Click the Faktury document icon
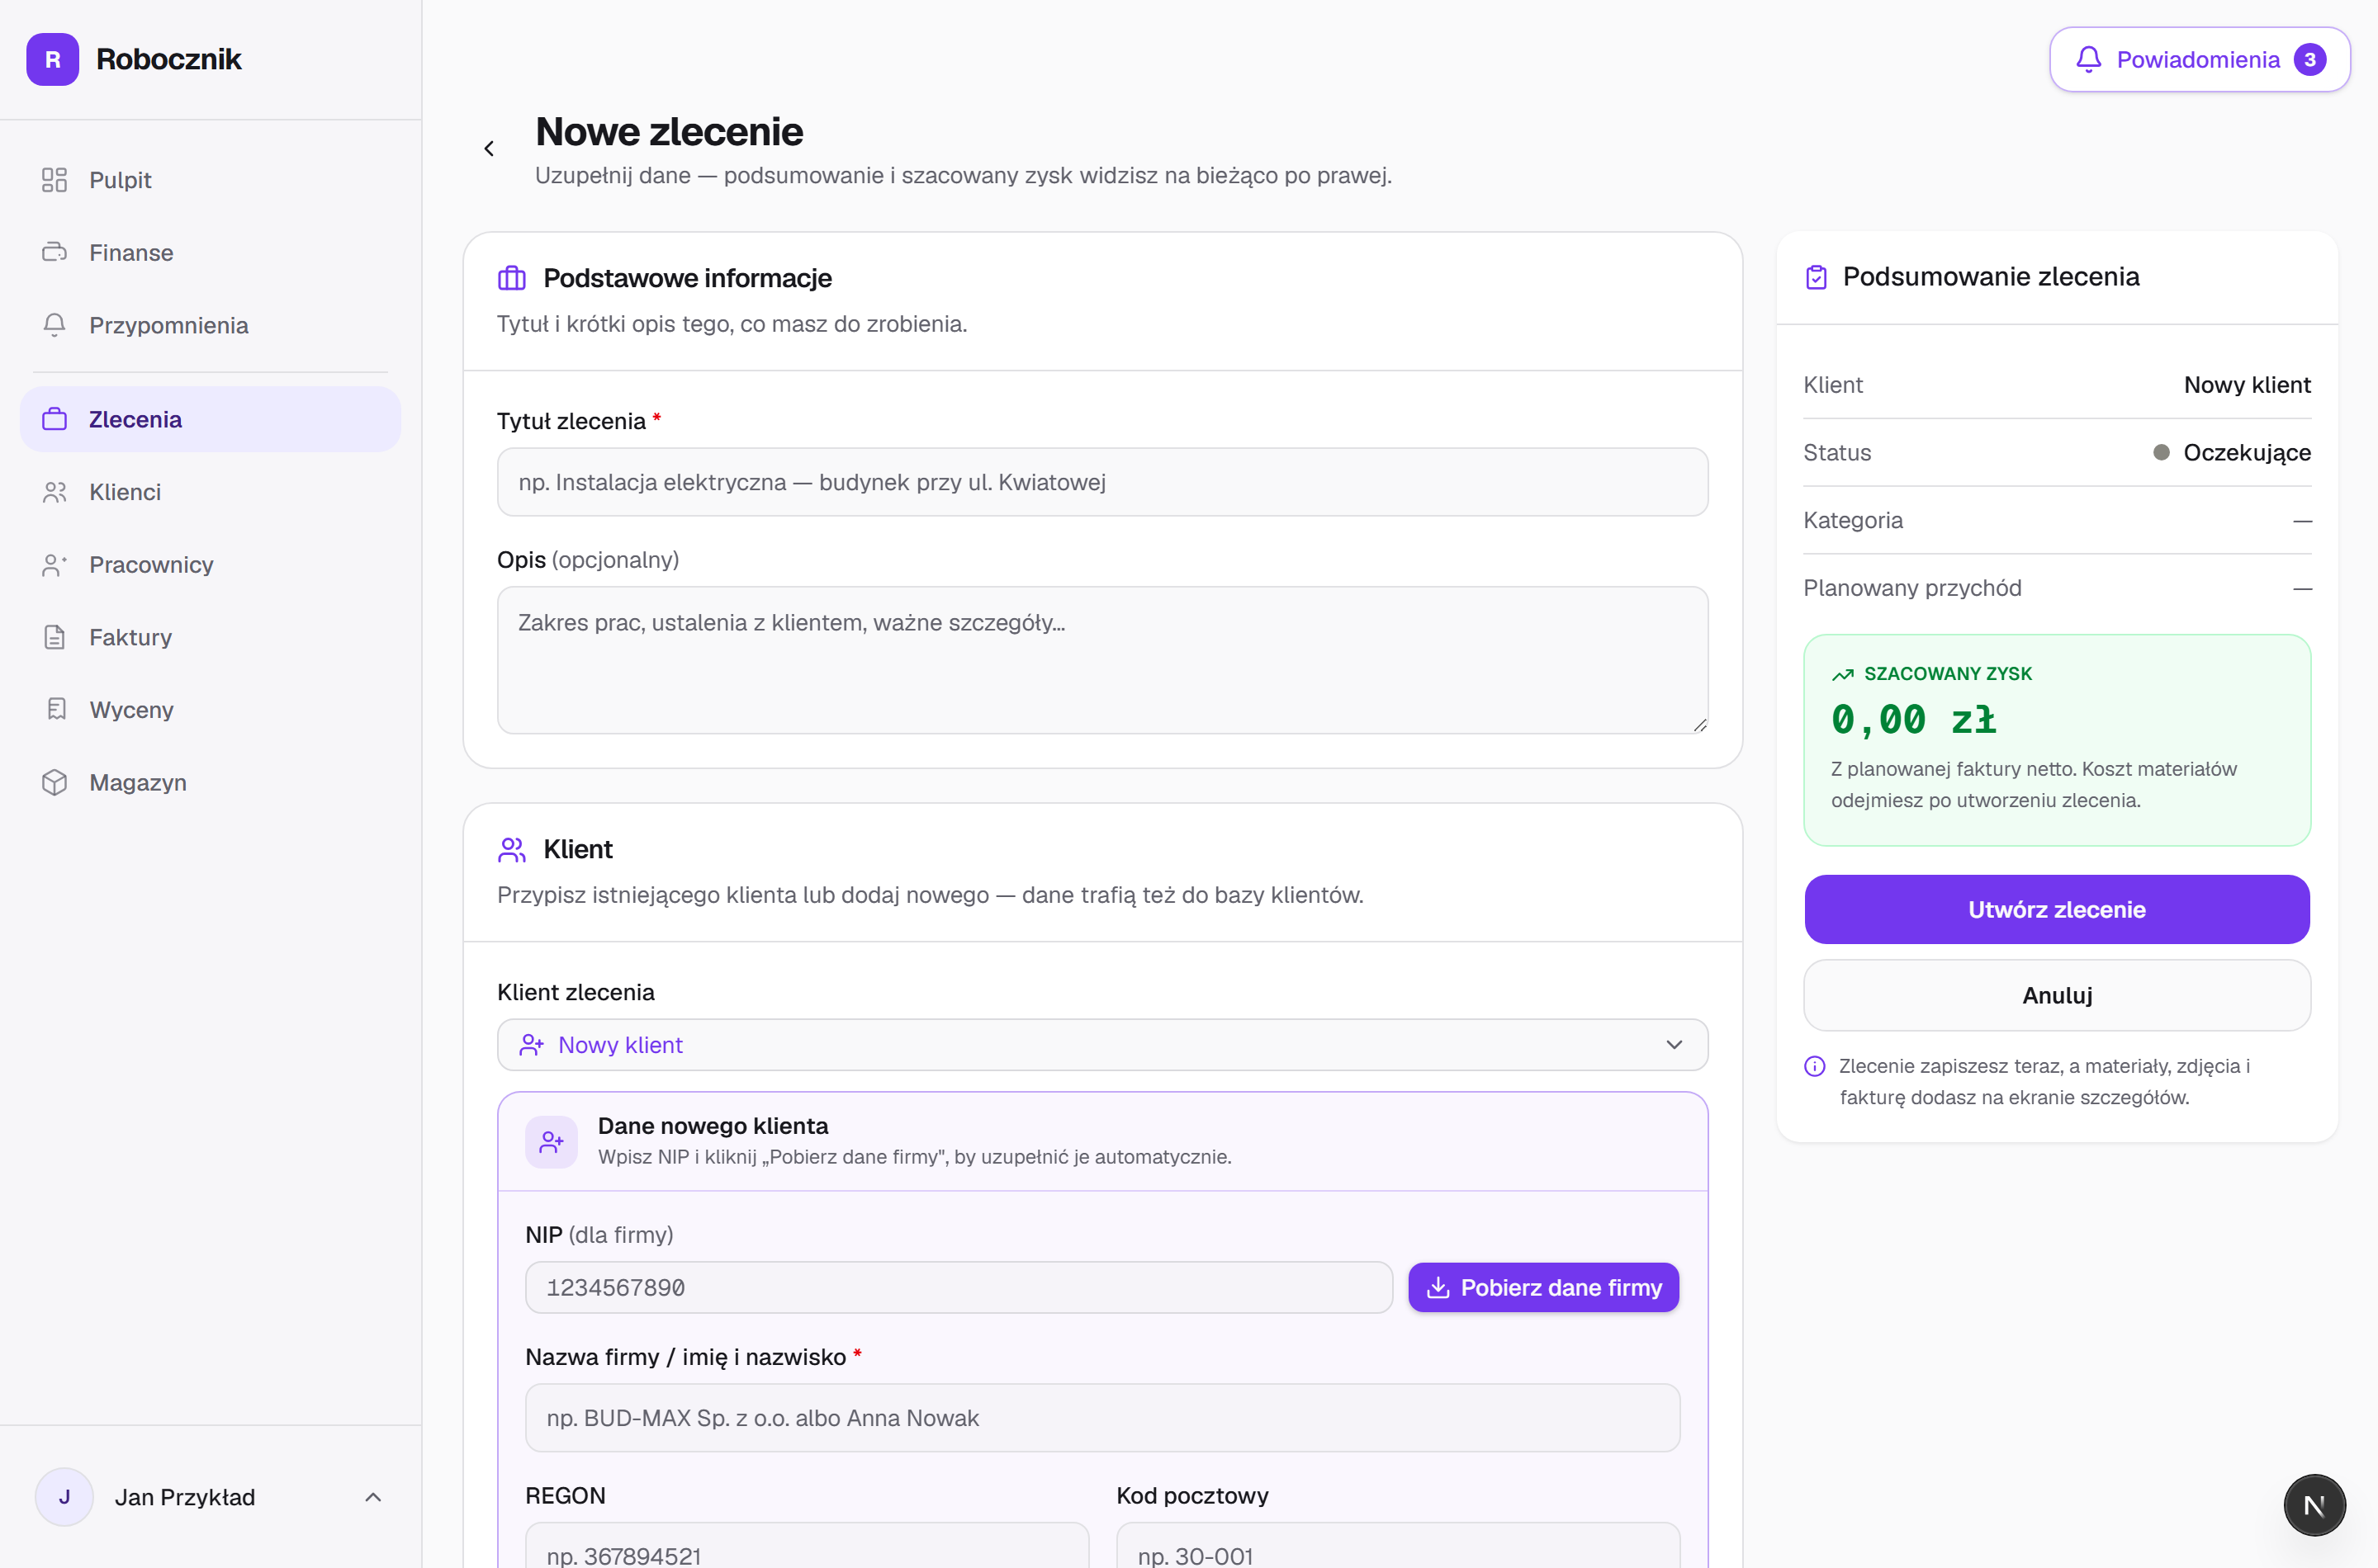 click(54, 637)
